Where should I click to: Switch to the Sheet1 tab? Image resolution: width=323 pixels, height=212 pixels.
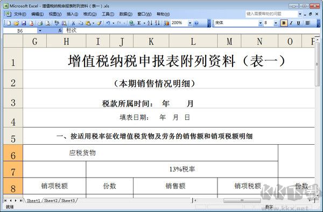coord(33,201)
